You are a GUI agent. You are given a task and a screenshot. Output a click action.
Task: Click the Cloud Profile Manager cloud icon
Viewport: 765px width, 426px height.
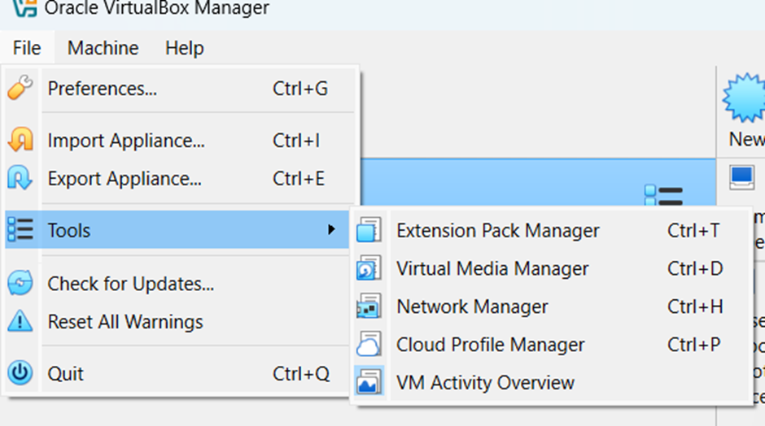pyautogui.click(x=369, y=344)
